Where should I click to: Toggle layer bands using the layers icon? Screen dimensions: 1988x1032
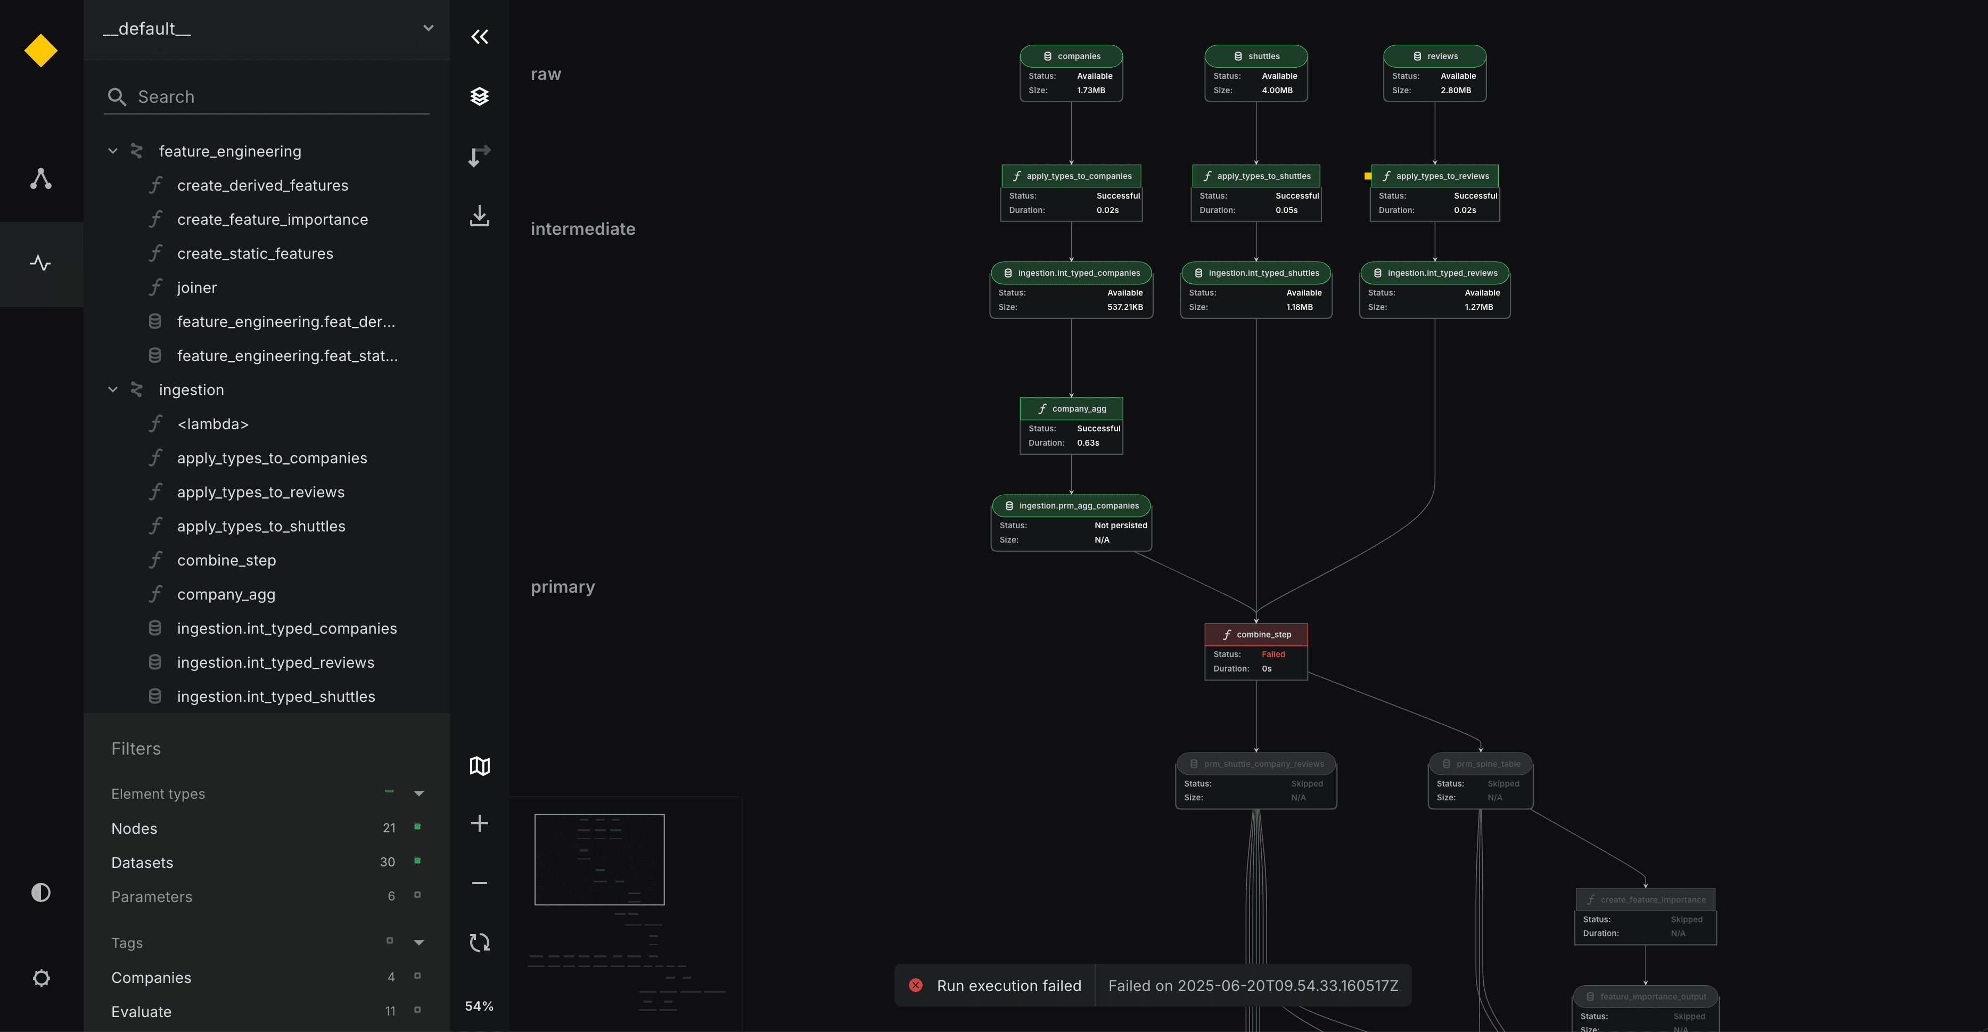pyautogui.click(x=479, y=96)
